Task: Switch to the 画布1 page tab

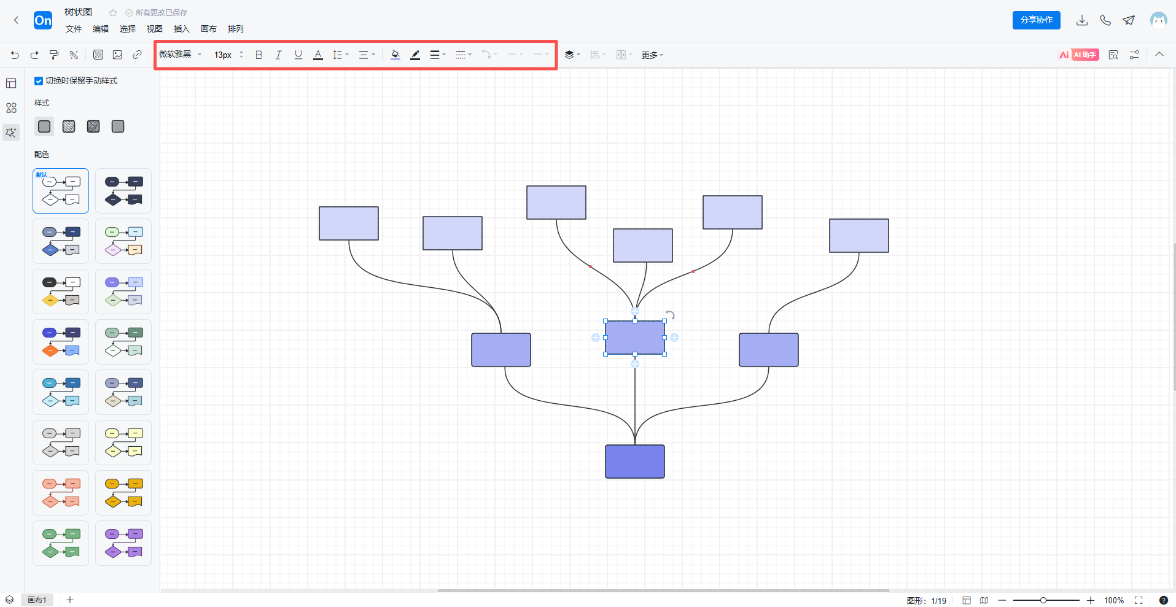Action: coord(37,600)
